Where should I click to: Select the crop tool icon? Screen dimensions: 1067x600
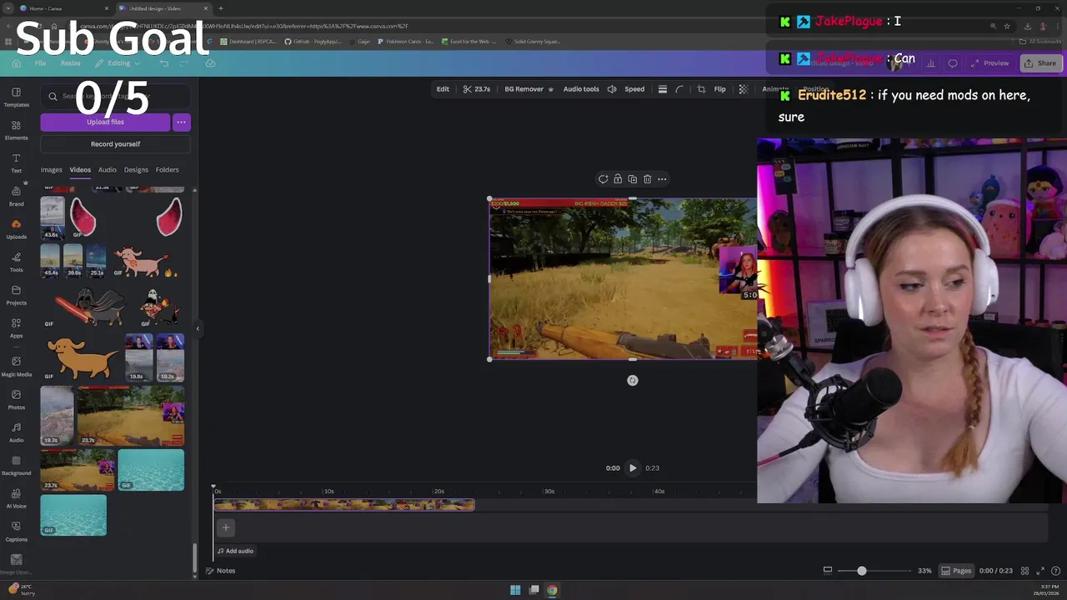click(701, 89)
